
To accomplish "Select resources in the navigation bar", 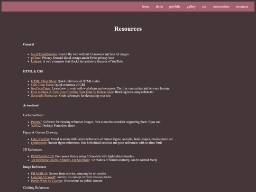I will click(x=242, y=7).
